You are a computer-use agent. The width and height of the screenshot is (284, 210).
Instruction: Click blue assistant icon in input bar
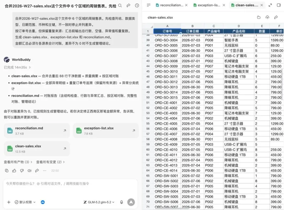[x=43, y=202]
